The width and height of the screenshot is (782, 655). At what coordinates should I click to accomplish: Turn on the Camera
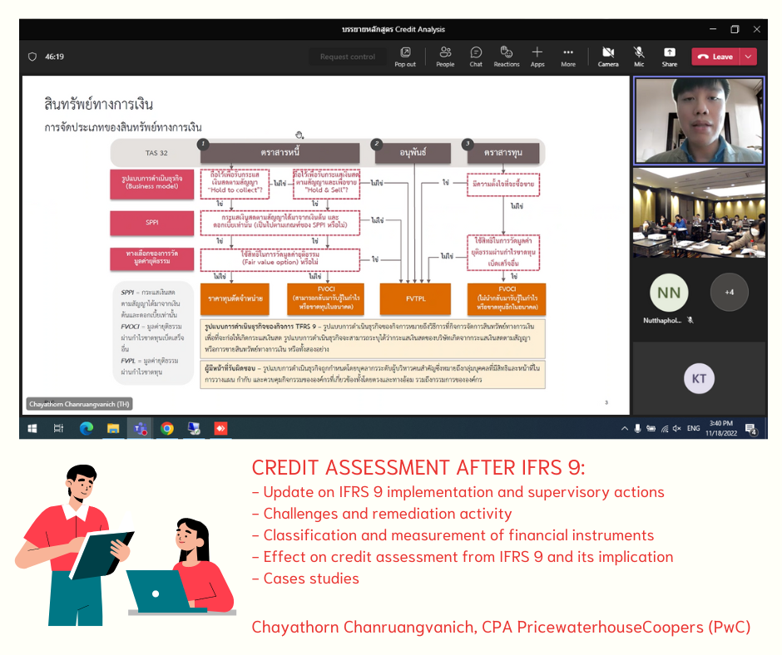(x=608, y=56)
